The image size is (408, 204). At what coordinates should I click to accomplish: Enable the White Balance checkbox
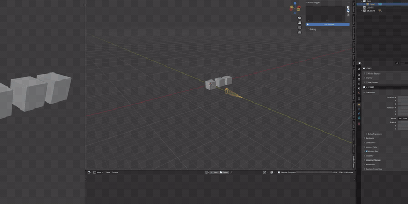(367, 74)
